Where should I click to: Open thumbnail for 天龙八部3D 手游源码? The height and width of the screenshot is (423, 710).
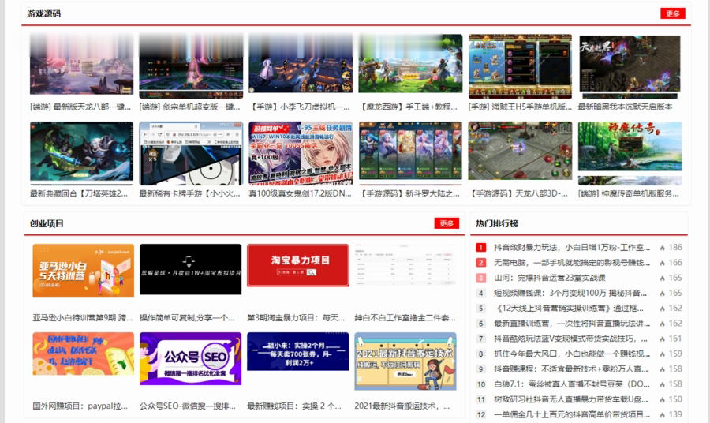tap(520, 151)
